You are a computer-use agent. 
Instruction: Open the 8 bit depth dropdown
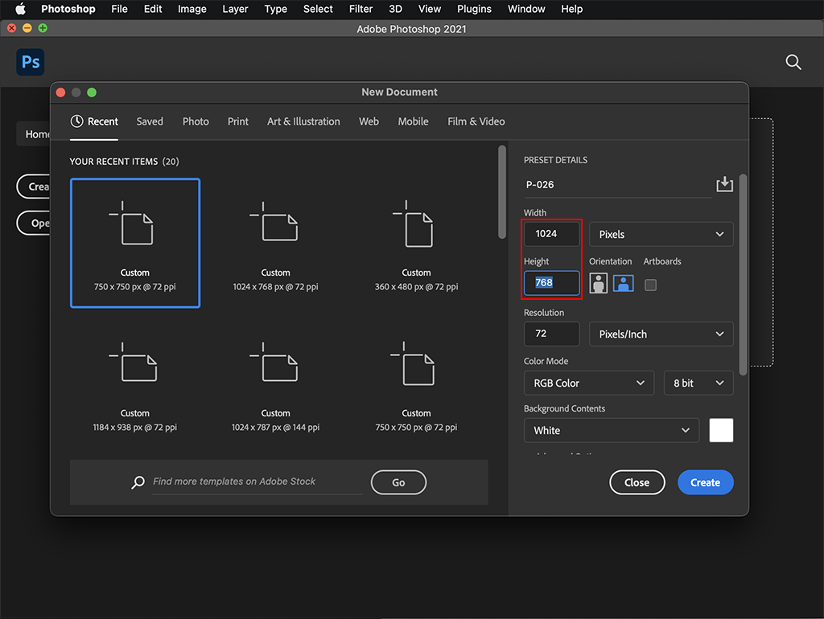tap(698, 383)
